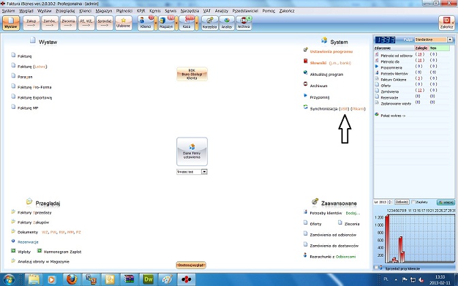Open the BOK Biuro Obsługi Klienta button
Screen dimensions: 458x286
[192, 74]
